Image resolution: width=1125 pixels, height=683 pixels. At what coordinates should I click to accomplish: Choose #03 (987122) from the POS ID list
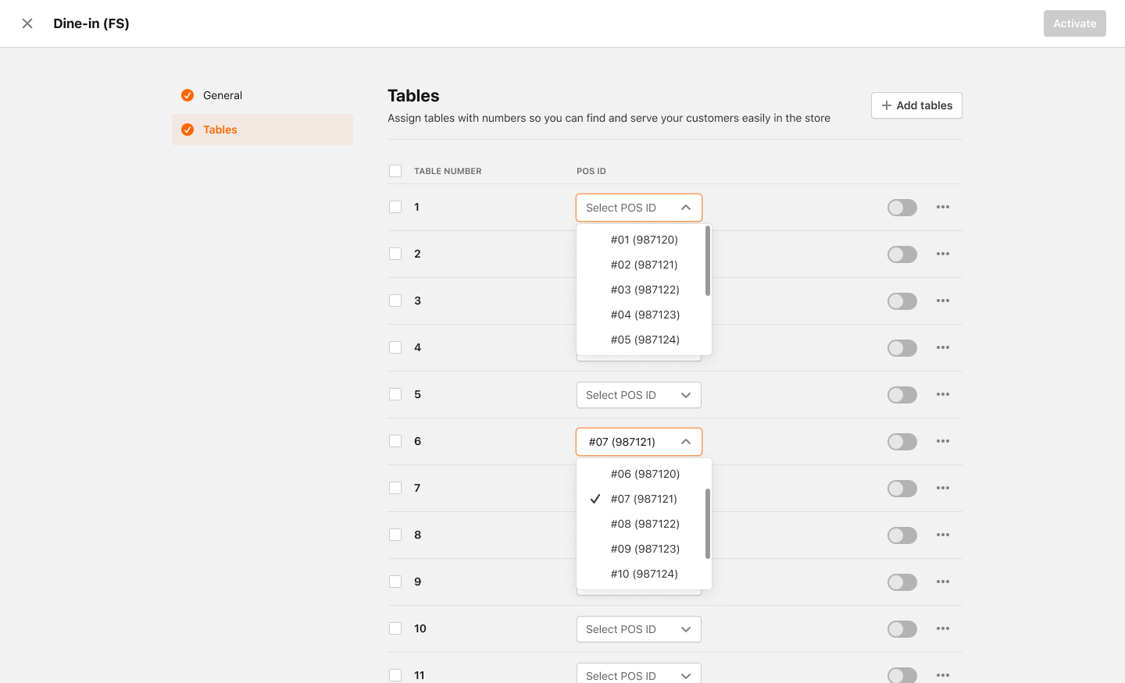pos(644,290)
